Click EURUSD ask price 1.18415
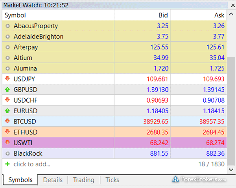Image resolution: width=236 pixels, height=188 pixels. click(x=214, y=111)
